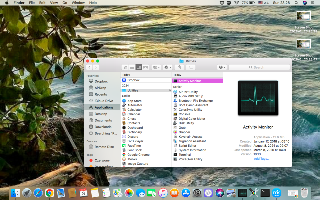The height and width of the screenshot is (200, 320).
Task: Launch Terminal from the Dock
Action: tap(265, 193)
